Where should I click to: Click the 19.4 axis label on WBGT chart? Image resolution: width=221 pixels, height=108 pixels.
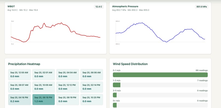click(x=12, y=21)
